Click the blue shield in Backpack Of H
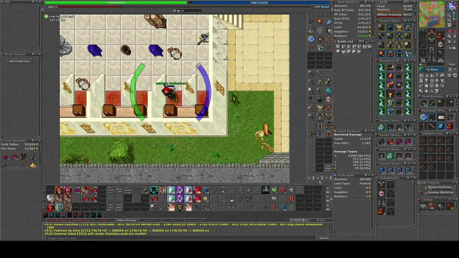The width and height of the screenshot is (459, 258). (391, 111)
